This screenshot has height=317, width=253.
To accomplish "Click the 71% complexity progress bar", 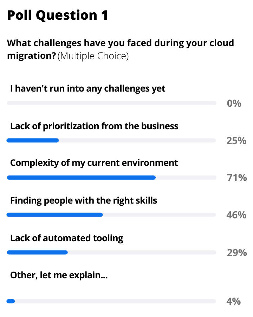I will pos(111,178).
